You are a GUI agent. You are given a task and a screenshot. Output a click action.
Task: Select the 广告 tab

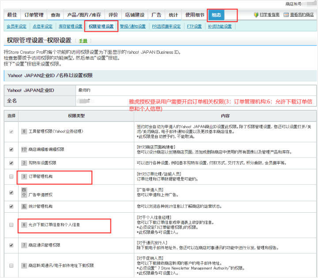(156, 15)
